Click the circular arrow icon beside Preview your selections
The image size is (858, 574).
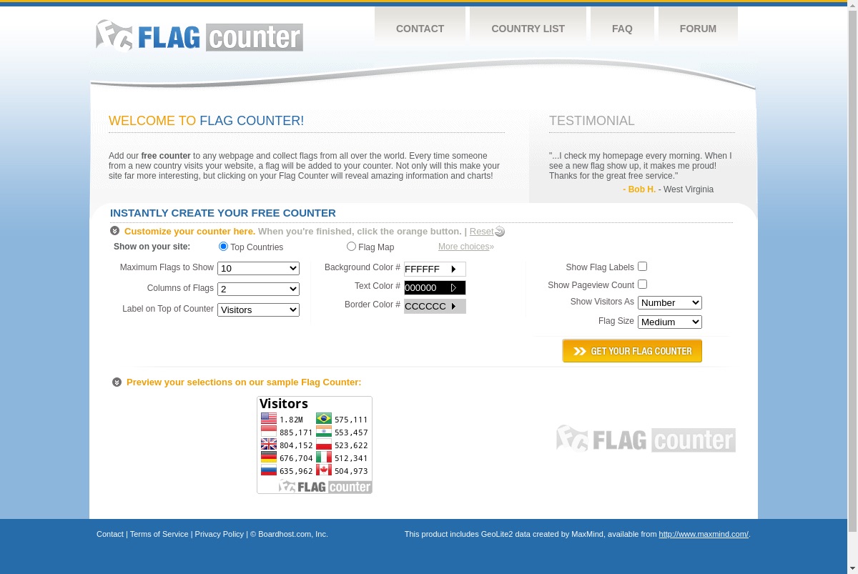[x=117, y=382]
